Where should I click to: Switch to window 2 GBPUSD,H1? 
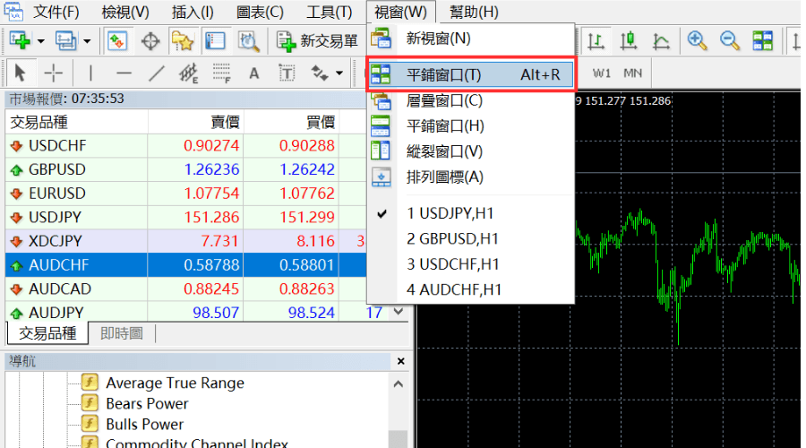(470, 238)
